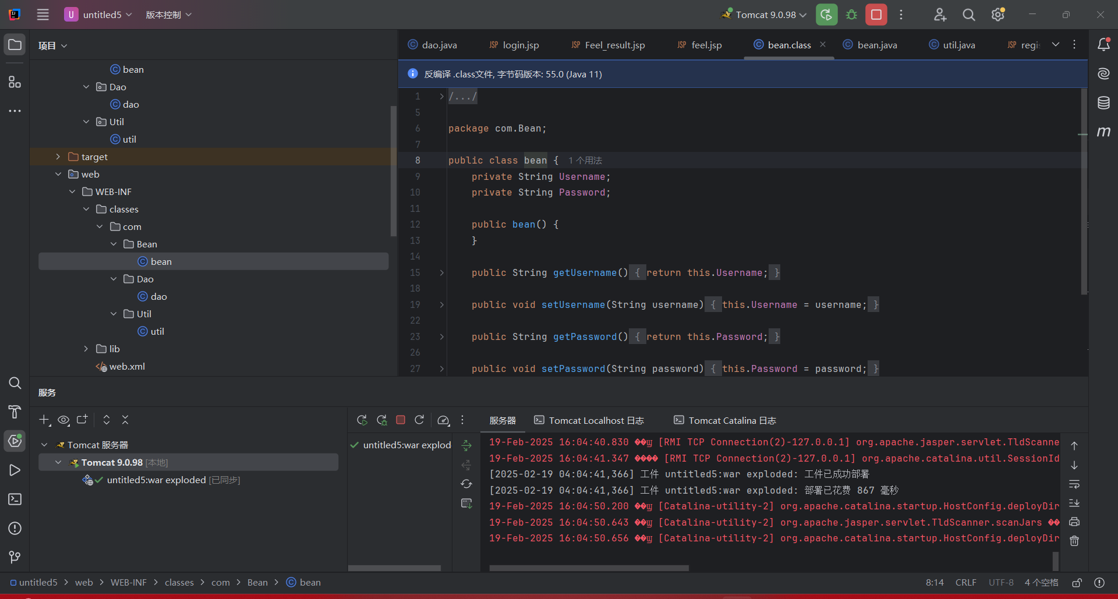Click the UTF-8 encoding button
This screenshot has height=599, width=1118.
click(x=1001, y=583)
